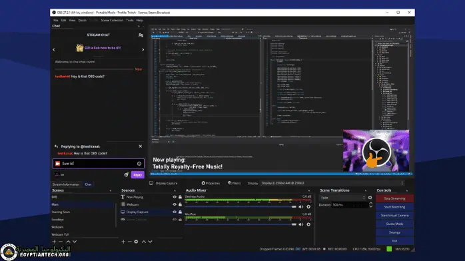Click the Stop Streaming button

click(x=394, y=198)
